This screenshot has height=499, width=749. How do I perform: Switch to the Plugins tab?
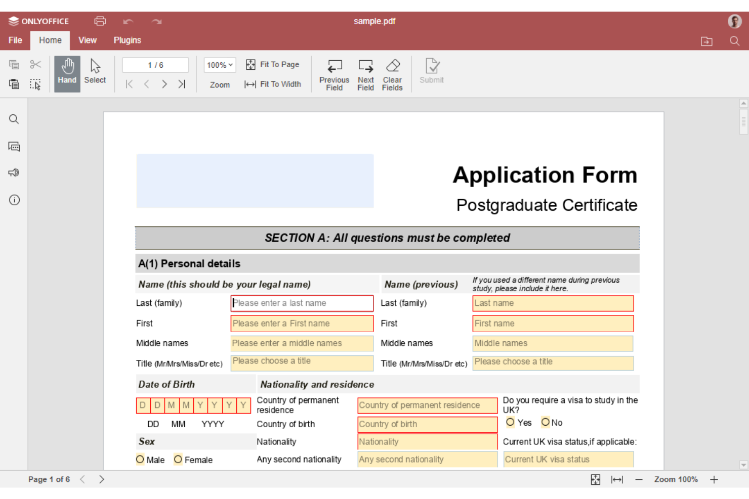click(x=127, y=40)
